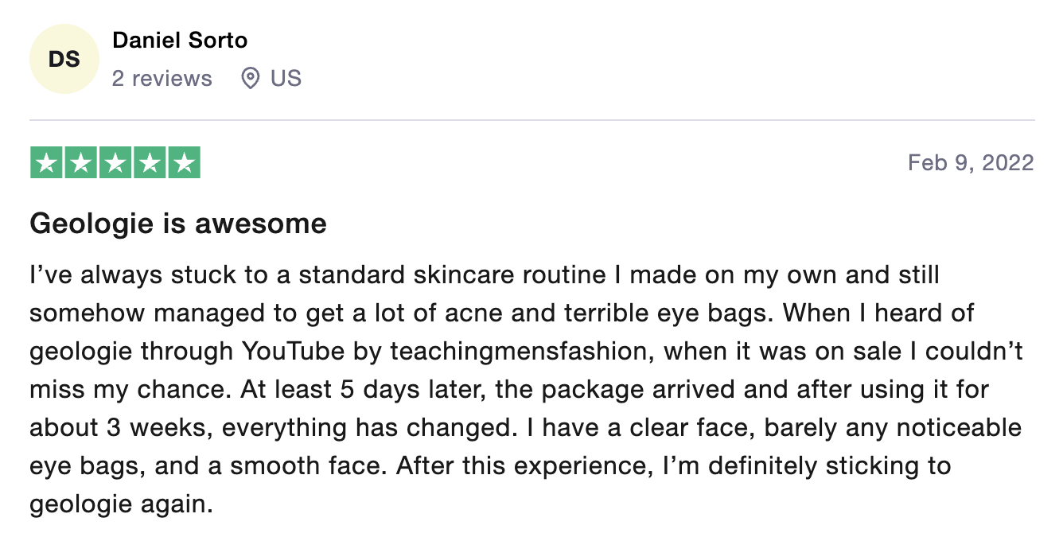
Task: Click the first line starting 'I've always stuck'
Action: click(x=485, y=275)
